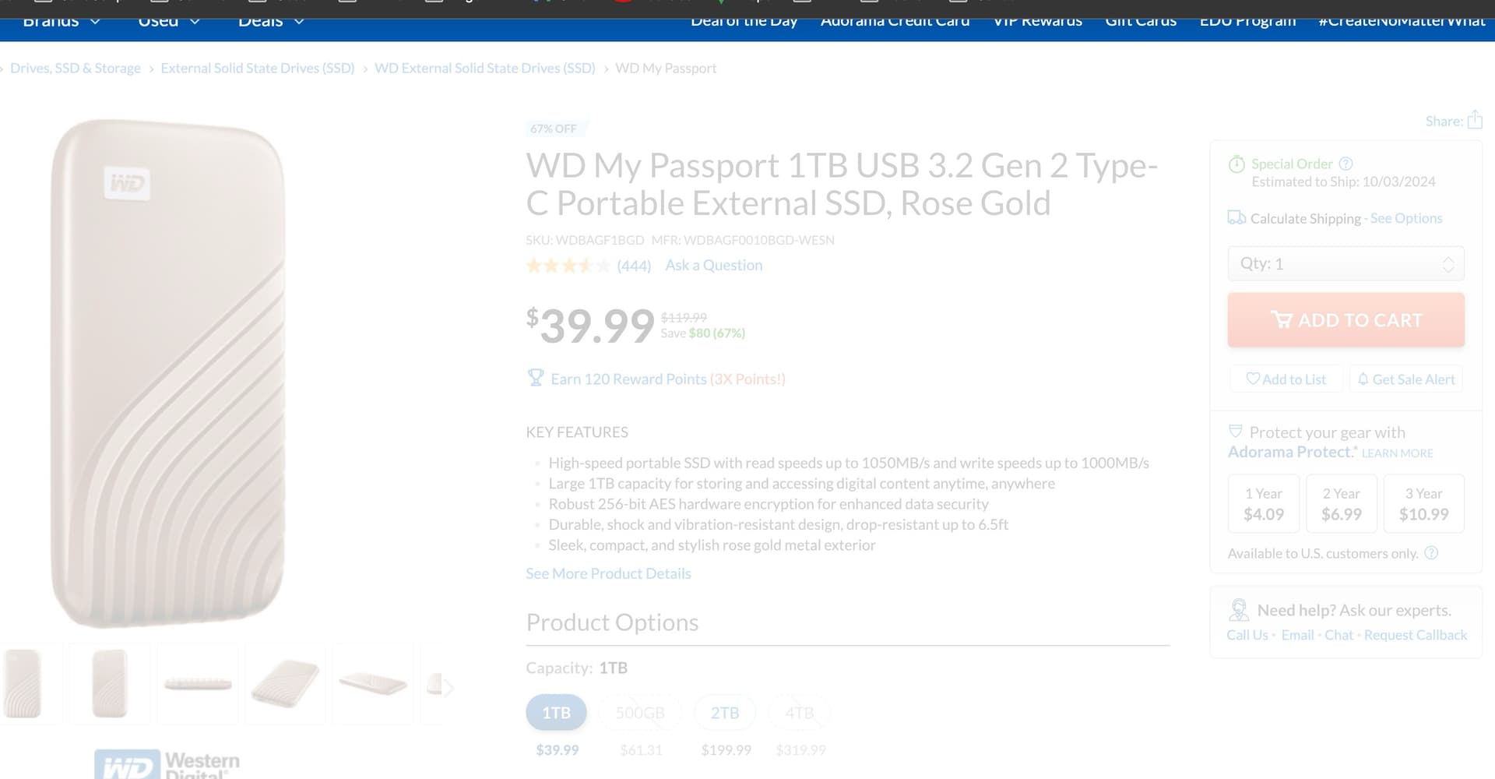Screen dimensions: 1495x779
Task: Click the Add to Cart button
Action: (x=1345, y=320)
